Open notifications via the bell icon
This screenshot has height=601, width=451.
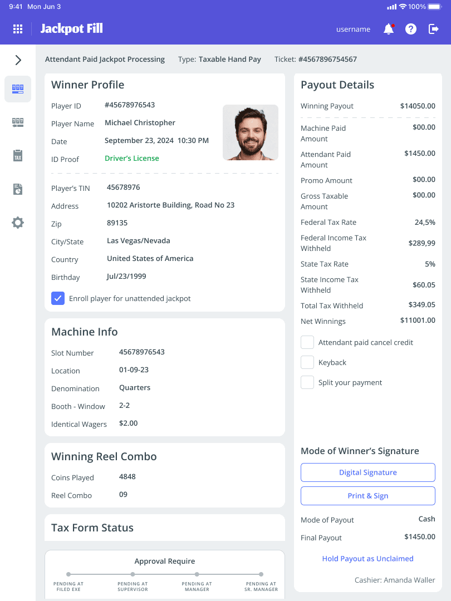tap(389, 29)
